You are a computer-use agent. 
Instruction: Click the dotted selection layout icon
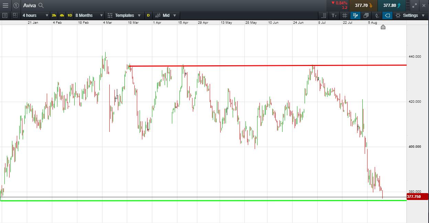coord(15,15)
